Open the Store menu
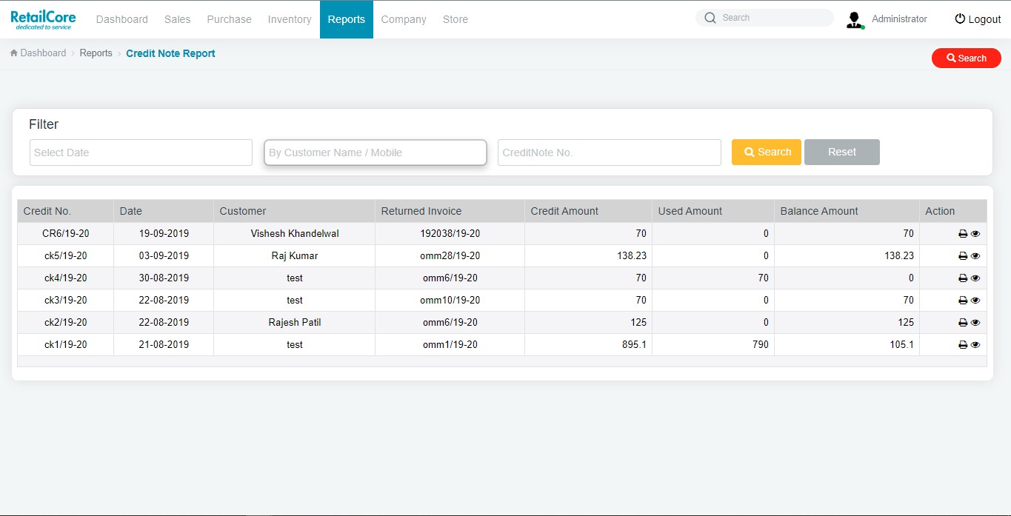Viewport: 1011px width, 516px height. [x=456, y=19]
